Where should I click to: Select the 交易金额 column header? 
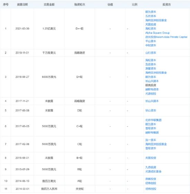pos(49,4)
